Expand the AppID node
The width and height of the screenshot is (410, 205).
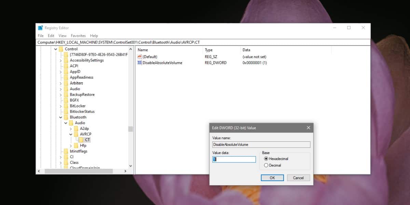(x=61, y=72)
